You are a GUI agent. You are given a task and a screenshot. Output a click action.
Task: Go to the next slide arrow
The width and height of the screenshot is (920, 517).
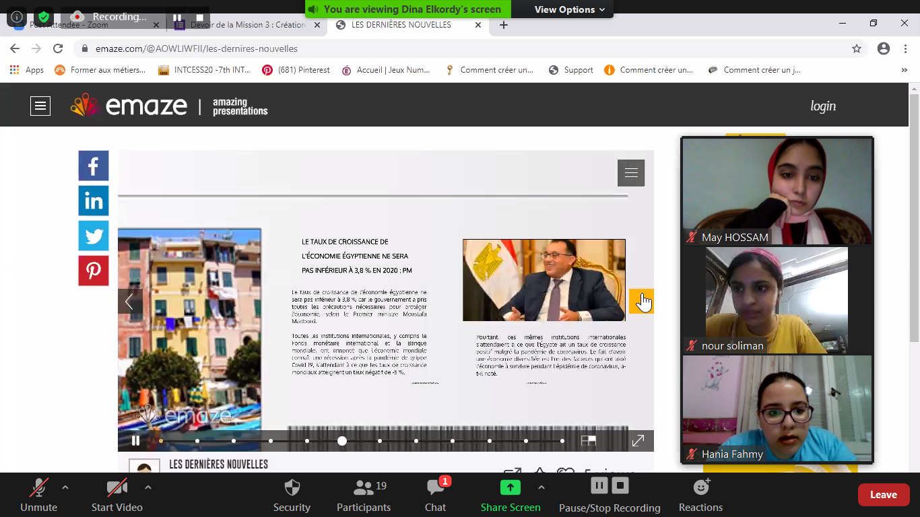point(641,301)
